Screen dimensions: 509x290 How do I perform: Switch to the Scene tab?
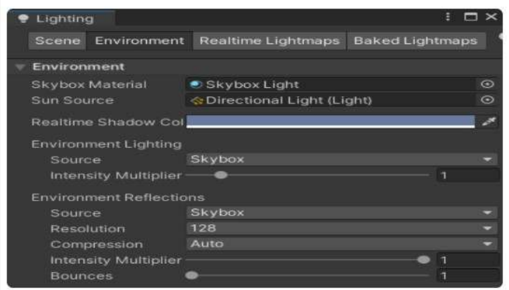point(57,41)
